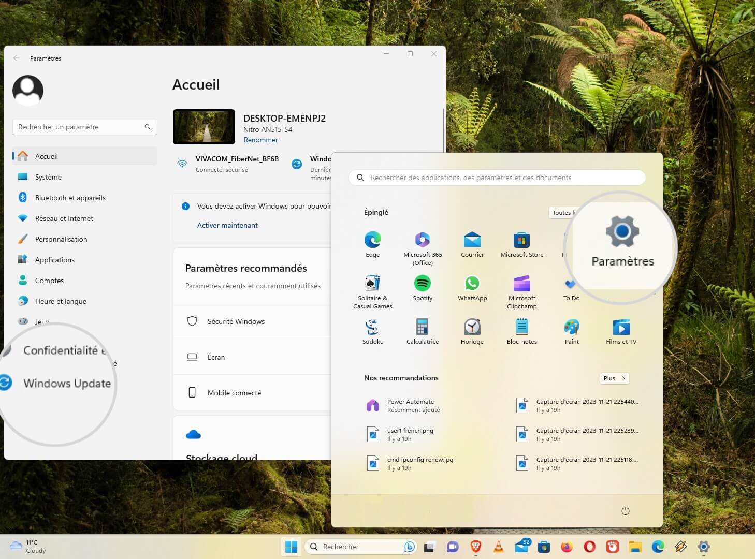This screenshot has height=559, width=755.
Task: Click Microsoft Store icon on taskbar
Action: [544, 547]
